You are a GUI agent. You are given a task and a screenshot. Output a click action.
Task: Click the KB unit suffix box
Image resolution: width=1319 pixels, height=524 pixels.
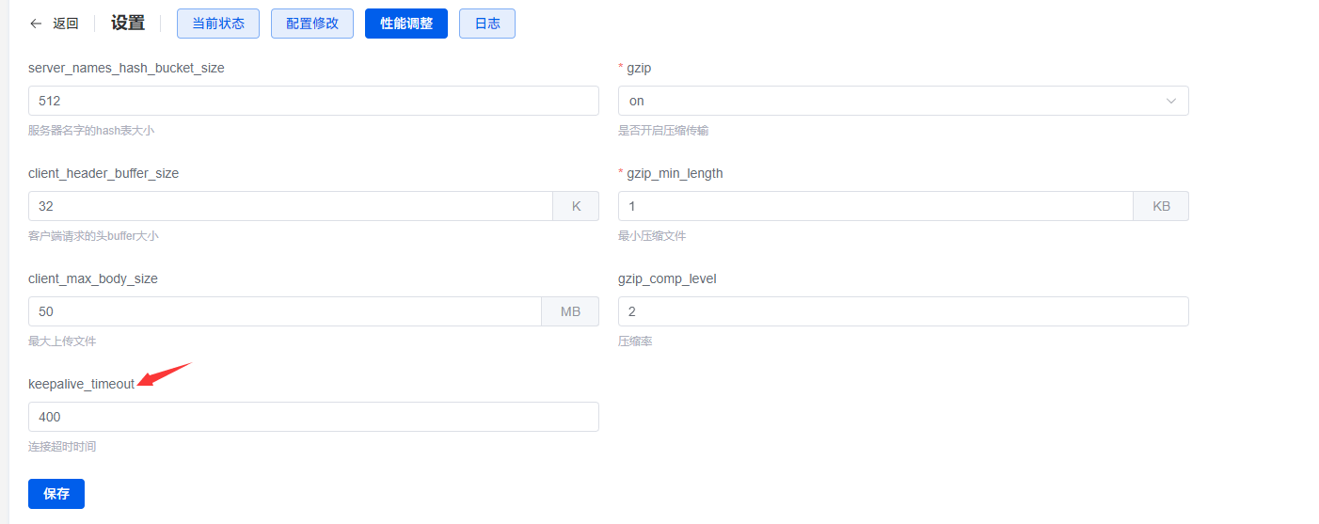(x=1161, y=206)
